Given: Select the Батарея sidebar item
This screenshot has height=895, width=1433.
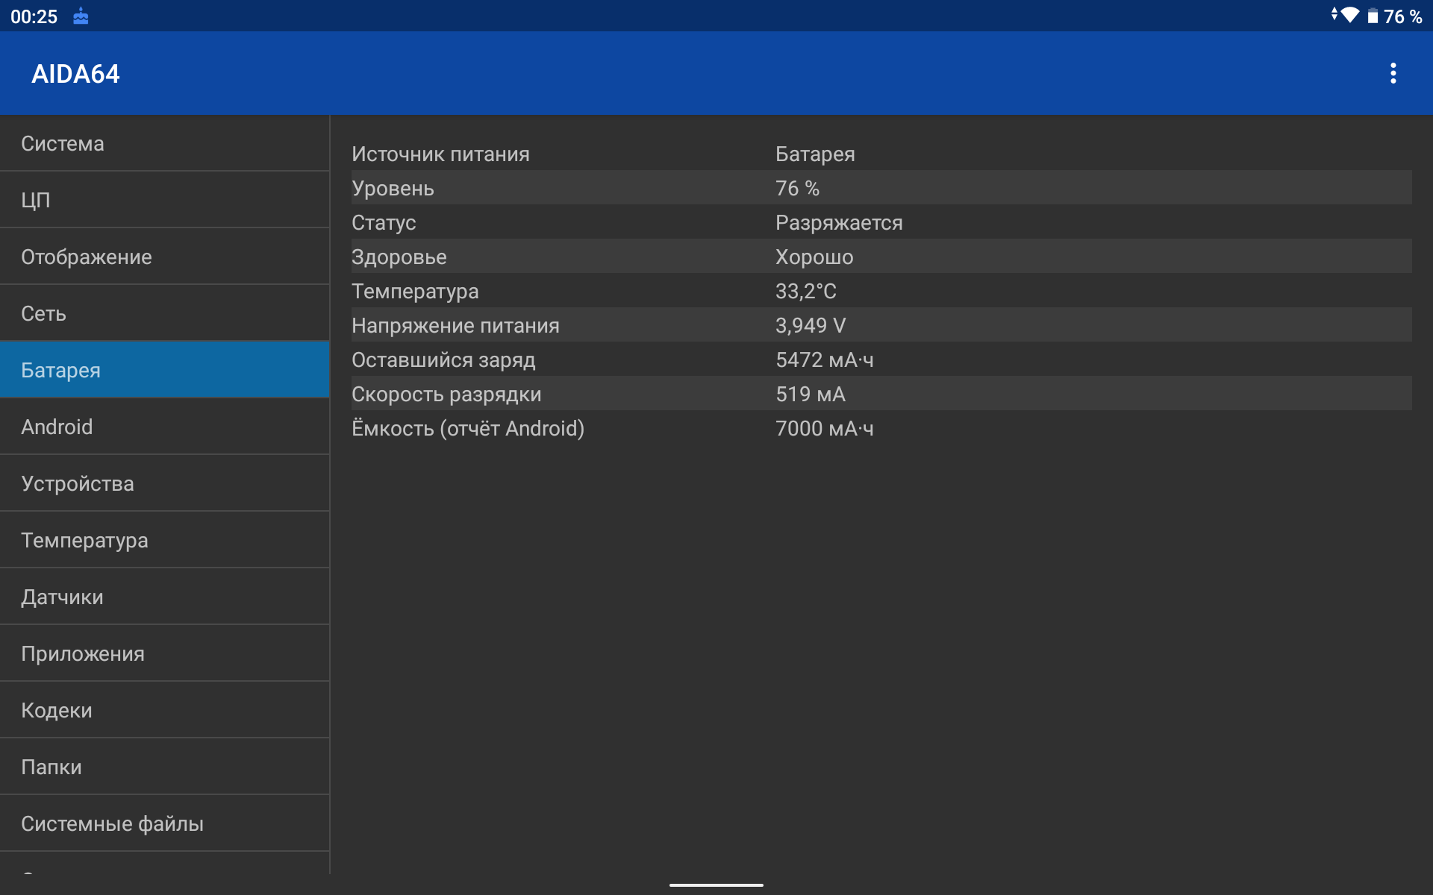Looking at the screenshot, I should click(x=164, y=370).
